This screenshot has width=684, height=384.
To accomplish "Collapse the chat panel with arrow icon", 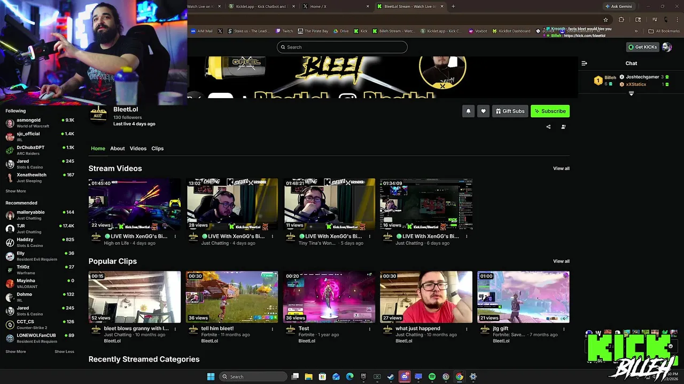I will pos(584,63).
